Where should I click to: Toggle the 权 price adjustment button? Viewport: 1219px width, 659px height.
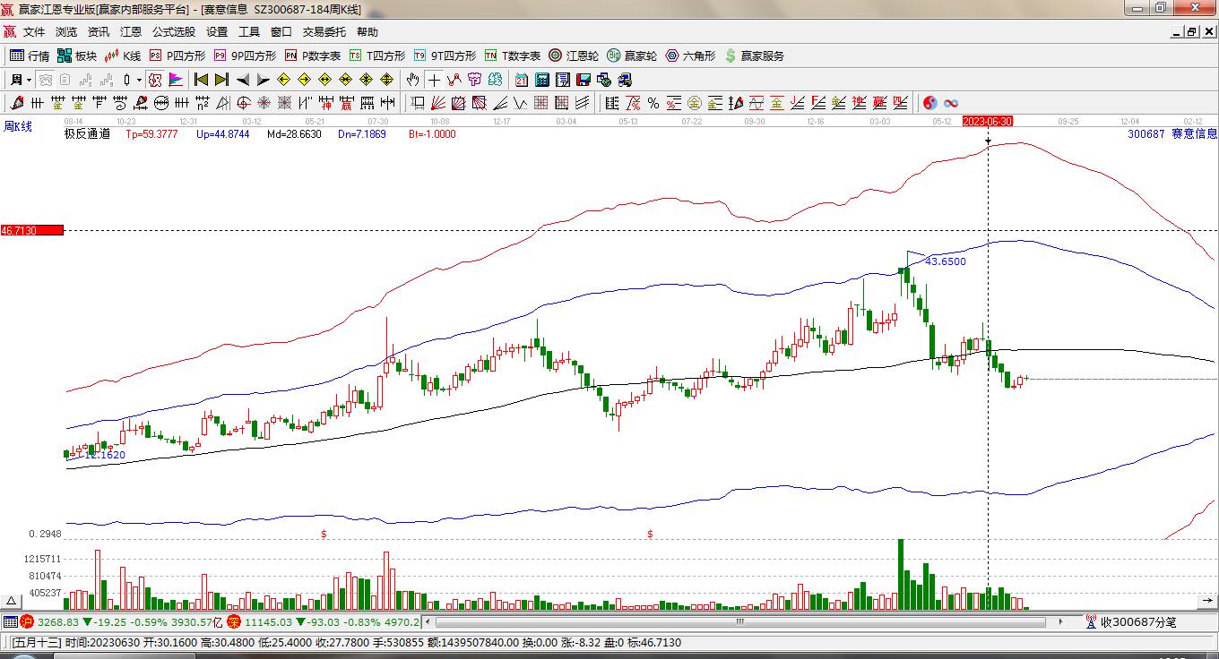click(155, 80)
